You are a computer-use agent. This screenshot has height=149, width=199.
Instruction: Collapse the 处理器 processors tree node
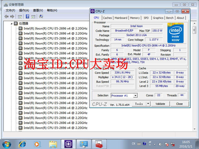11,24
